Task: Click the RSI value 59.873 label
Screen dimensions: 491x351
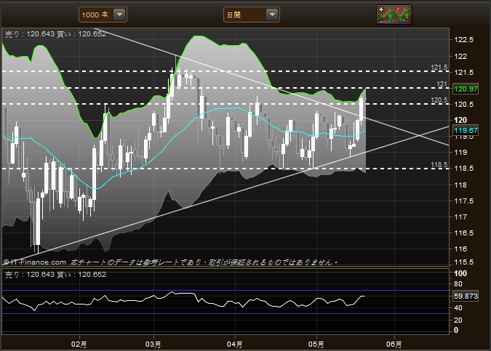Action: [x=466, y=296]
